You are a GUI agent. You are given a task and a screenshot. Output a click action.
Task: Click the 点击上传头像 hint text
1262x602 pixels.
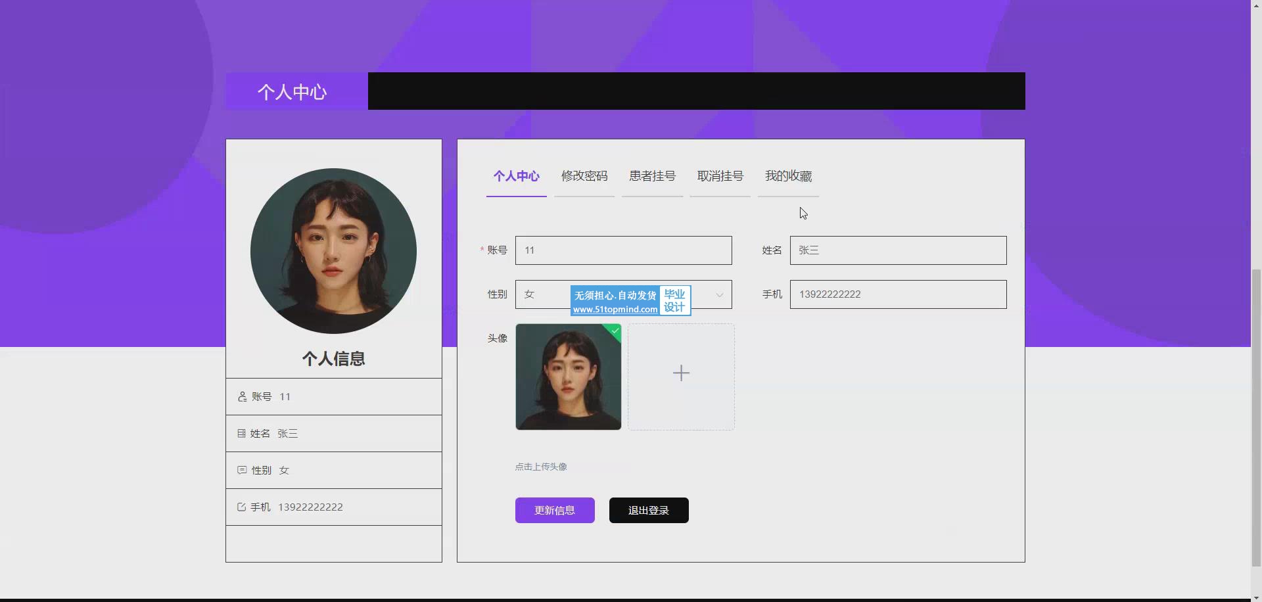(541, 467)
